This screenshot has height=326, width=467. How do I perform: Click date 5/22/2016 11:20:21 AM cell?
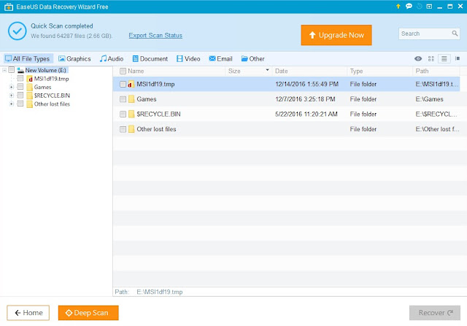pos(306,114)
